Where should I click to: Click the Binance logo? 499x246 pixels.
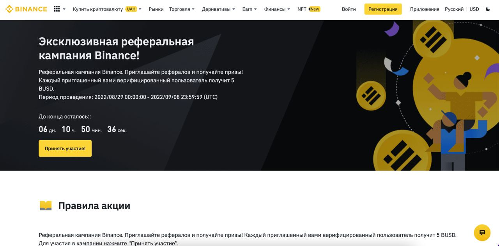pyautogui.click(x=26, y=9)
